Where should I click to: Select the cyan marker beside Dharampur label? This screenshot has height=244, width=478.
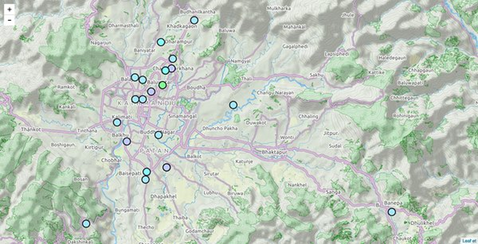pos(161,42)
